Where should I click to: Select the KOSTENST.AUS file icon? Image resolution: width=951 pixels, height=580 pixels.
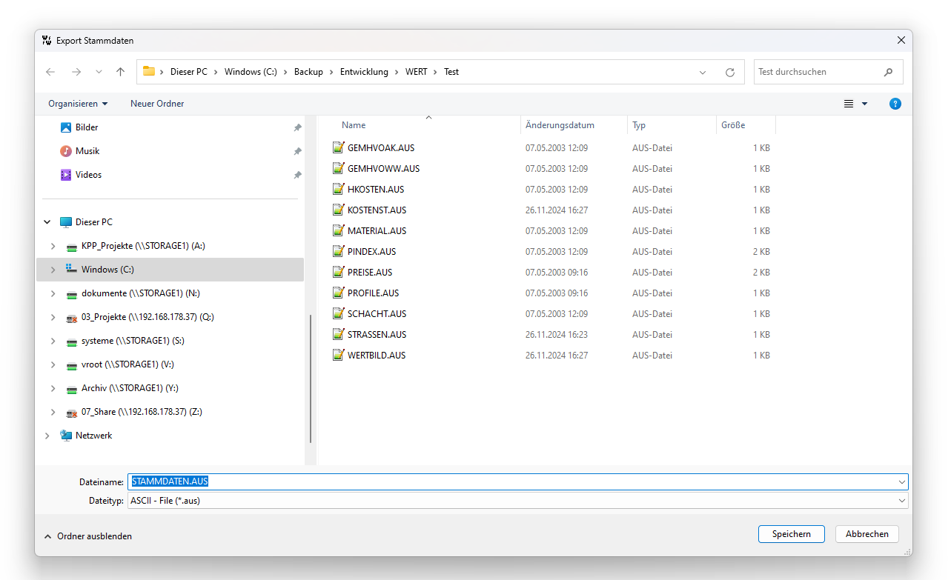[339, 210]
